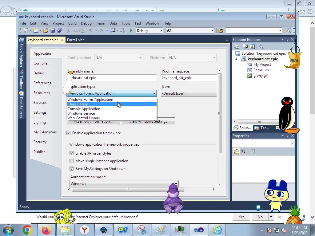Viewport: 315px width, 236px height.
Task: Click the Open File folder icon
Action: pyautogui.click(x=46, y=30)
